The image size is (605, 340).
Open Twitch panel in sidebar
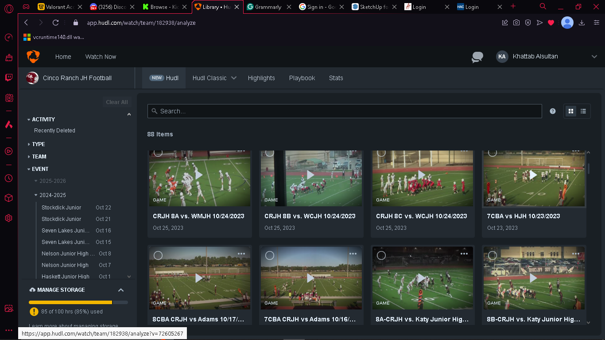pos(8,78)
